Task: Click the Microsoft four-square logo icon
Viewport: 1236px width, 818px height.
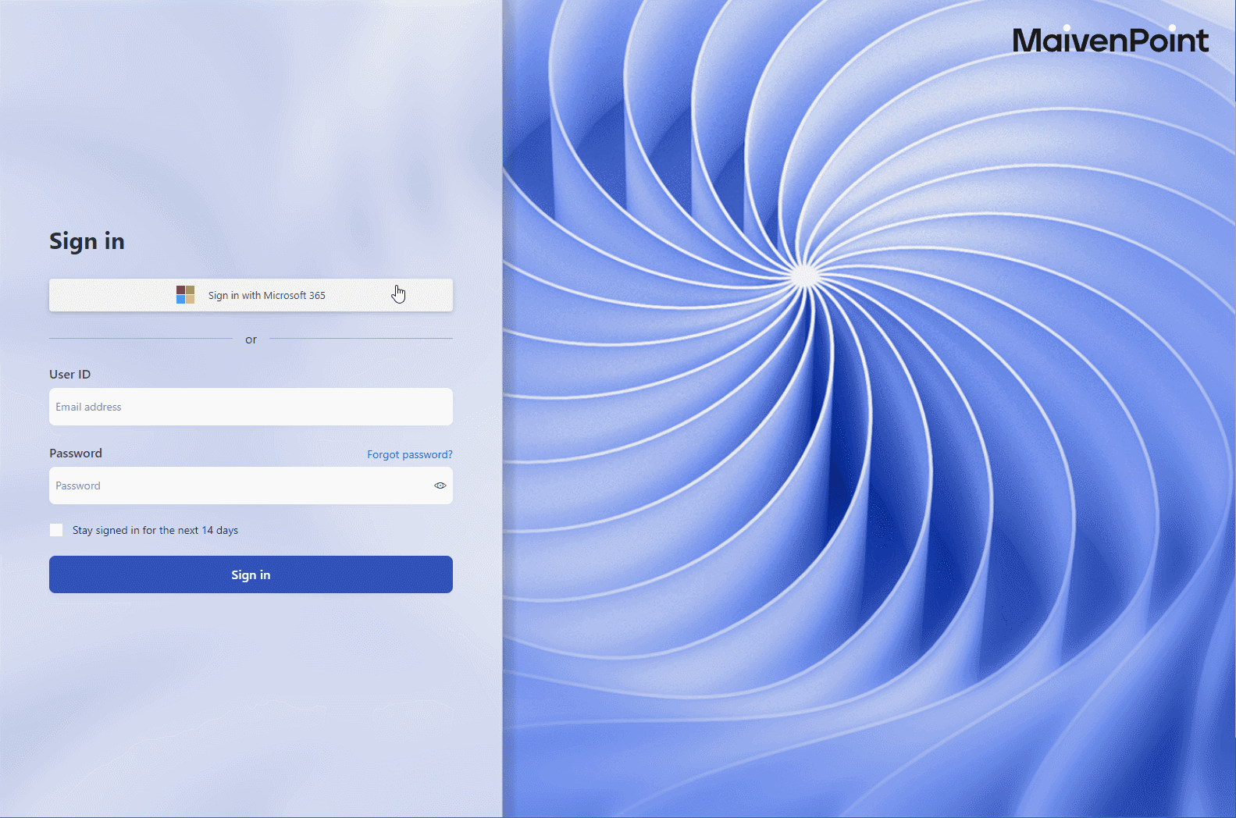Action: pos(185,295)
